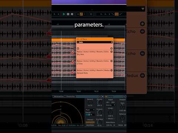Select Echo's Stereo channel mode button
178x133 pixels.
90,120
